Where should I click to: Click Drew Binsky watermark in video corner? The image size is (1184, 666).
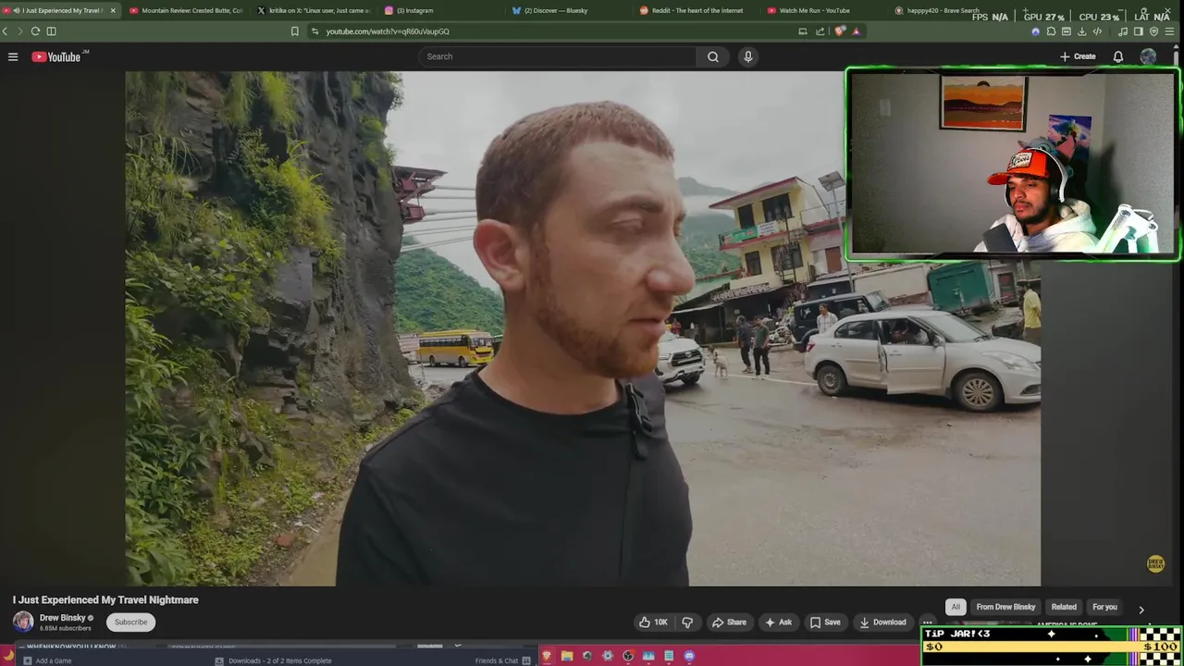[x=1155, y=563]
